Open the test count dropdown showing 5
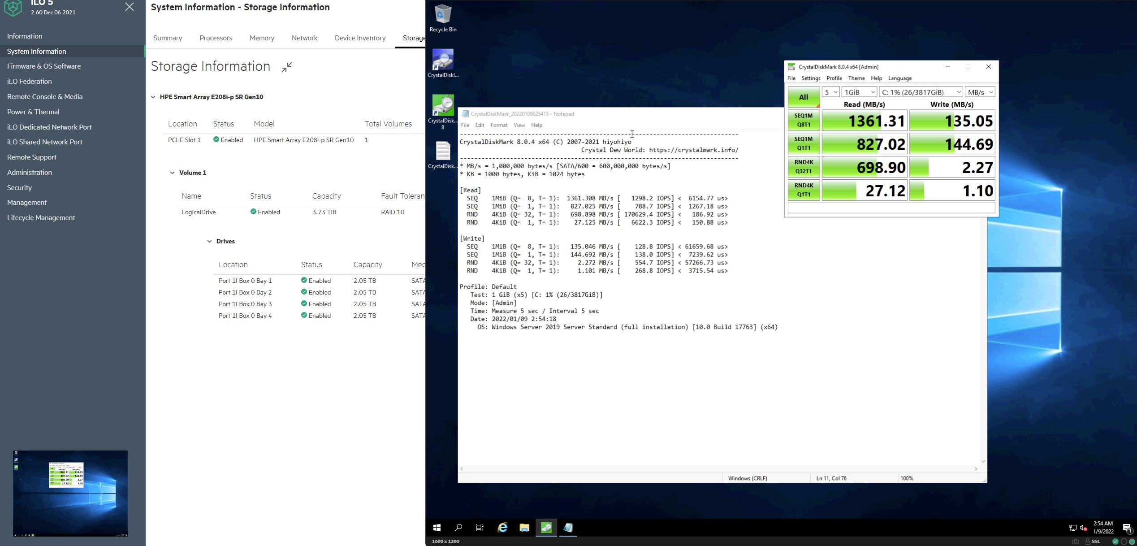Screen dimensions: 1137x546 click(x=830, y=92)
